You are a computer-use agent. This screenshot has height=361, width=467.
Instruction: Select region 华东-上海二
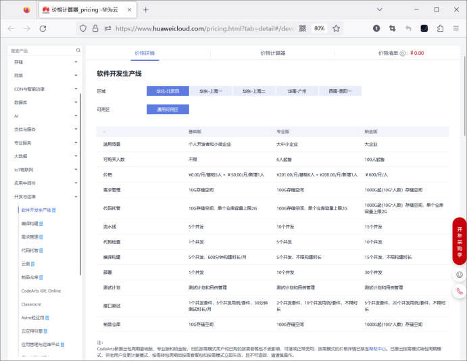coord(254,91)
